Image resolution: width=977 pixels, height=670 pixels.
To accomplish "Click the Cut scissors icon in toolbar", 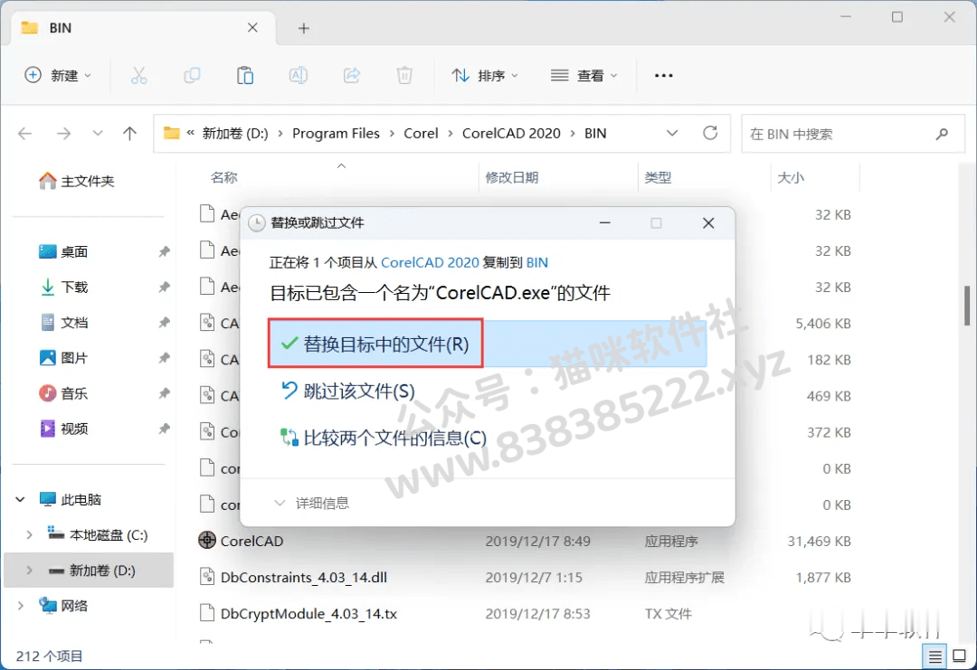I will [x=139, y=75].
